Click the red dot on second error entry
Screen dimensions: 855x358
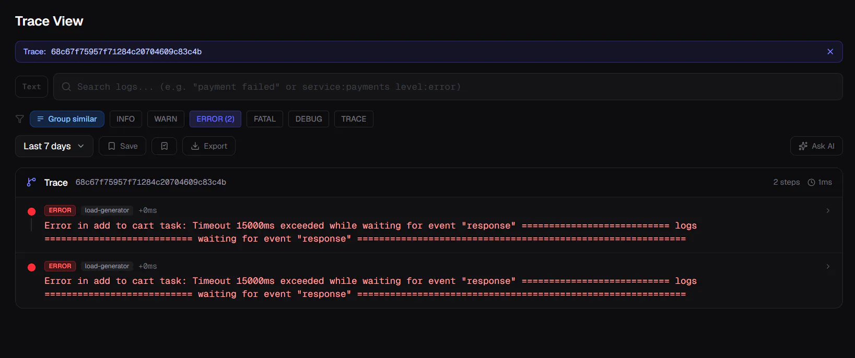(31, 267)
